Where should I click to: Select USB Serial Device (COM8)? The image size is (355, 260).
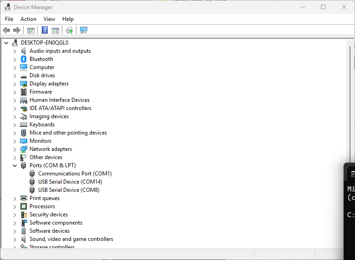69,190
